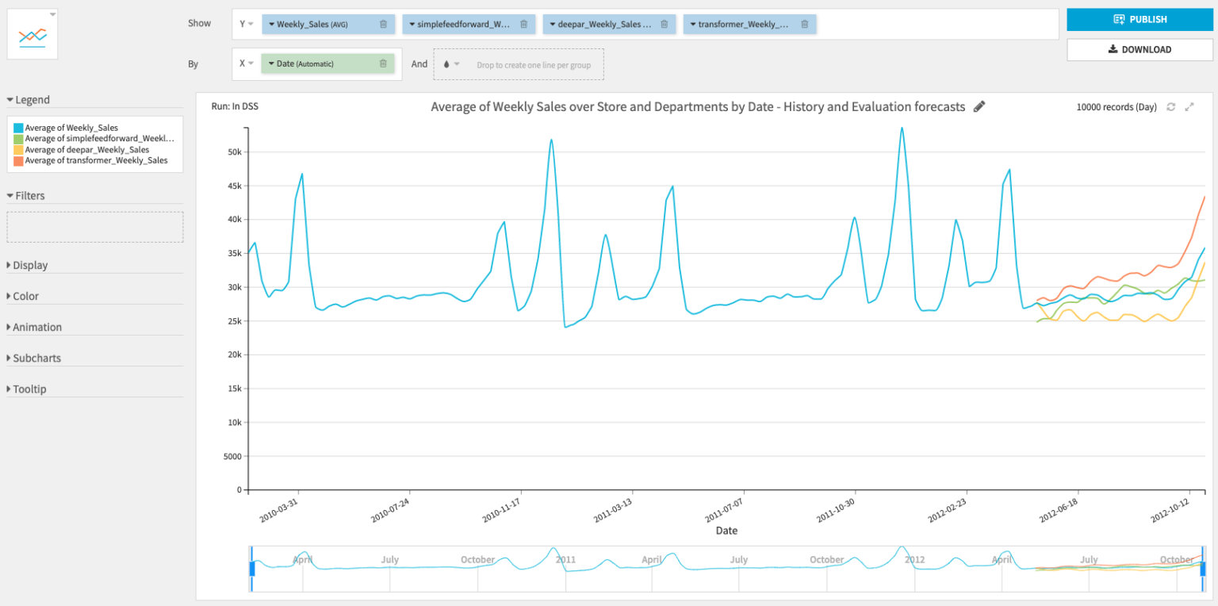Viewport: 1218px width, 606px height.
Task: Open the Y axis dropdown
Action: point(246,24)
